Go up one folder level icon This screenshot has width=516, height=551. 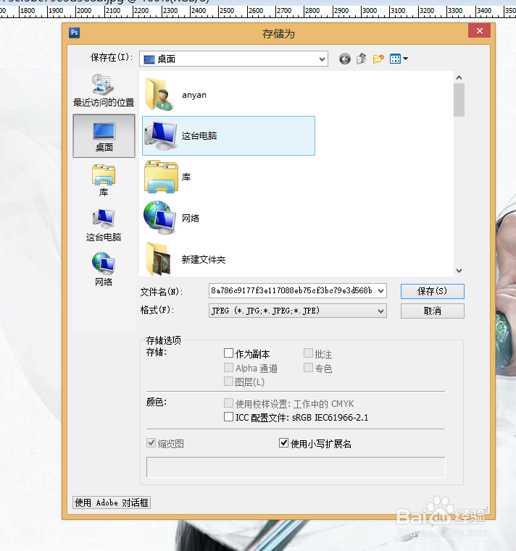(361, 59)
